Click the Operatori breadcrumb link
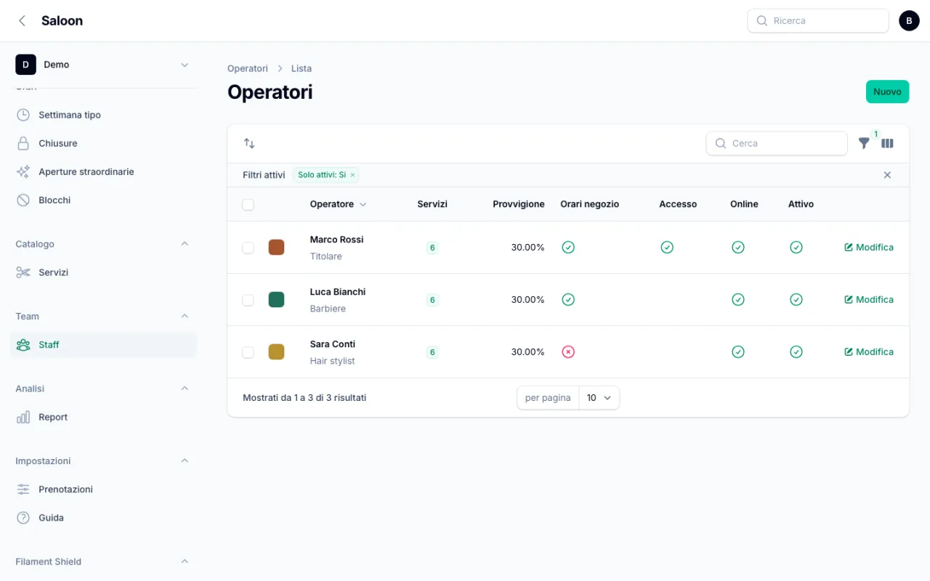 click(x=248, y=68)
